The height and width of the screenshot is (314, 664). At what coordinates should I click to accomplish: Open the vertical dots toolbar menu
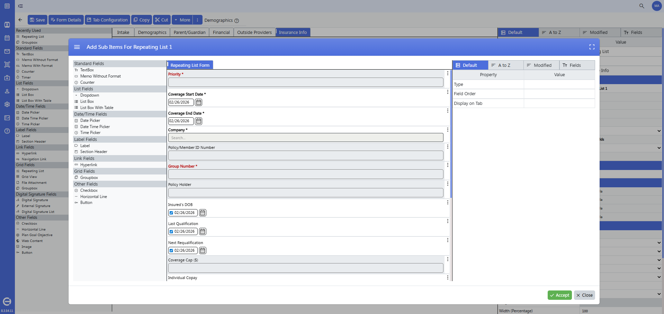pos(197,20)
